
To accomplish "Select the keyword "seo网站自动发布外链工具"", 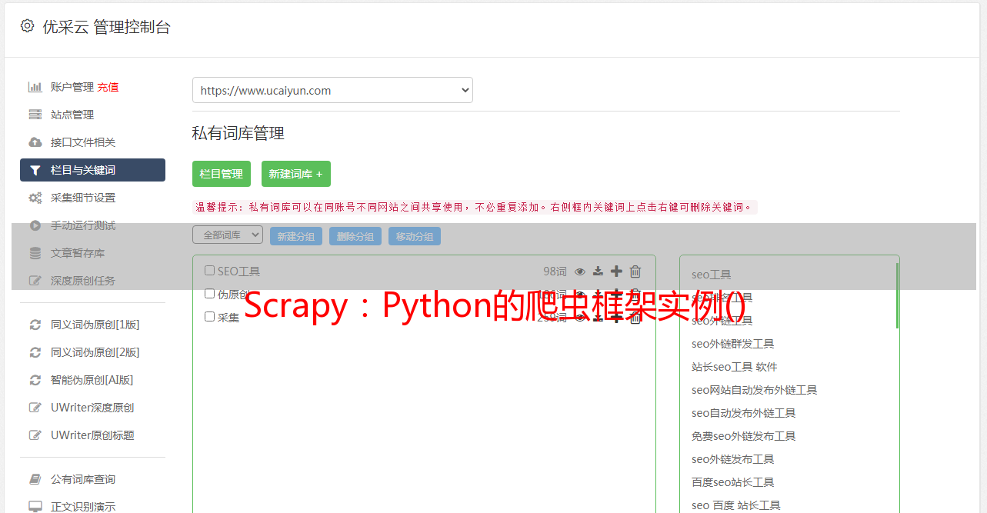I will 754,390.
